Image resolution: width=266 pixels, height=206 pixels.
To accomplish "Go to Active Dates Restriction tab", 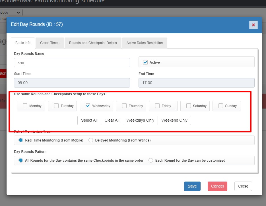I will point(145,43).
